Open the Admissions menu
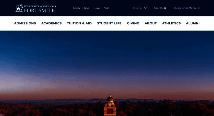The width and height of the screenshot is (214, 116). tap(25, 23)
